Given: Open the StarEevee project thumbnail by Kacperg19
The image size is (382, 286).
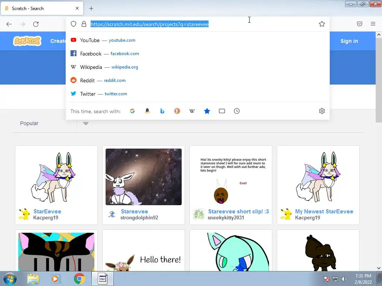Looking at the screenshot, I should coord(56,177).
